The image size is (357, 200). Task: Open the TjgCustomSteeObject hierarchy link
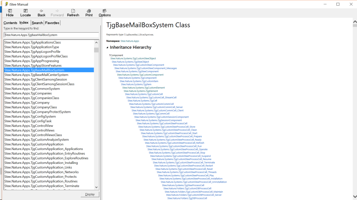pyautogui.click(x=133, y=58)
